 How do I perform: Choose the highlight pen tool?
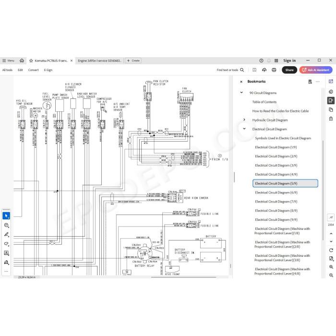tap(6, 234)
